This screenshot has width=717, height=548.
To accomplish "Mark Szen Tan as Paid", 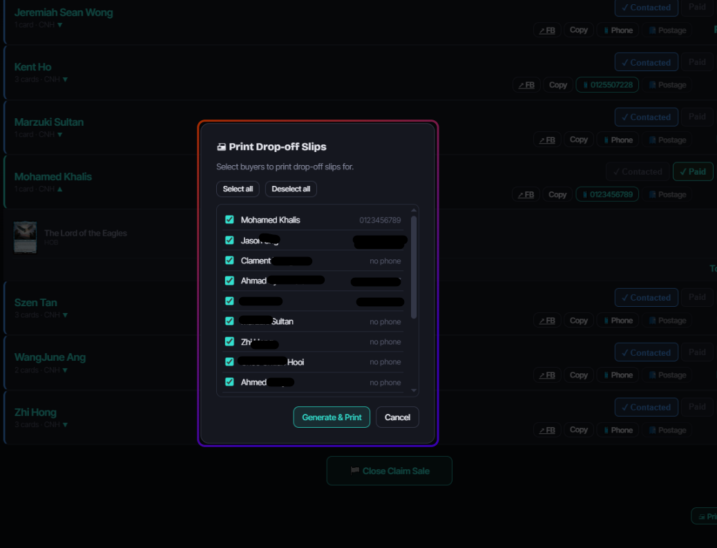I will click(697, 297).
